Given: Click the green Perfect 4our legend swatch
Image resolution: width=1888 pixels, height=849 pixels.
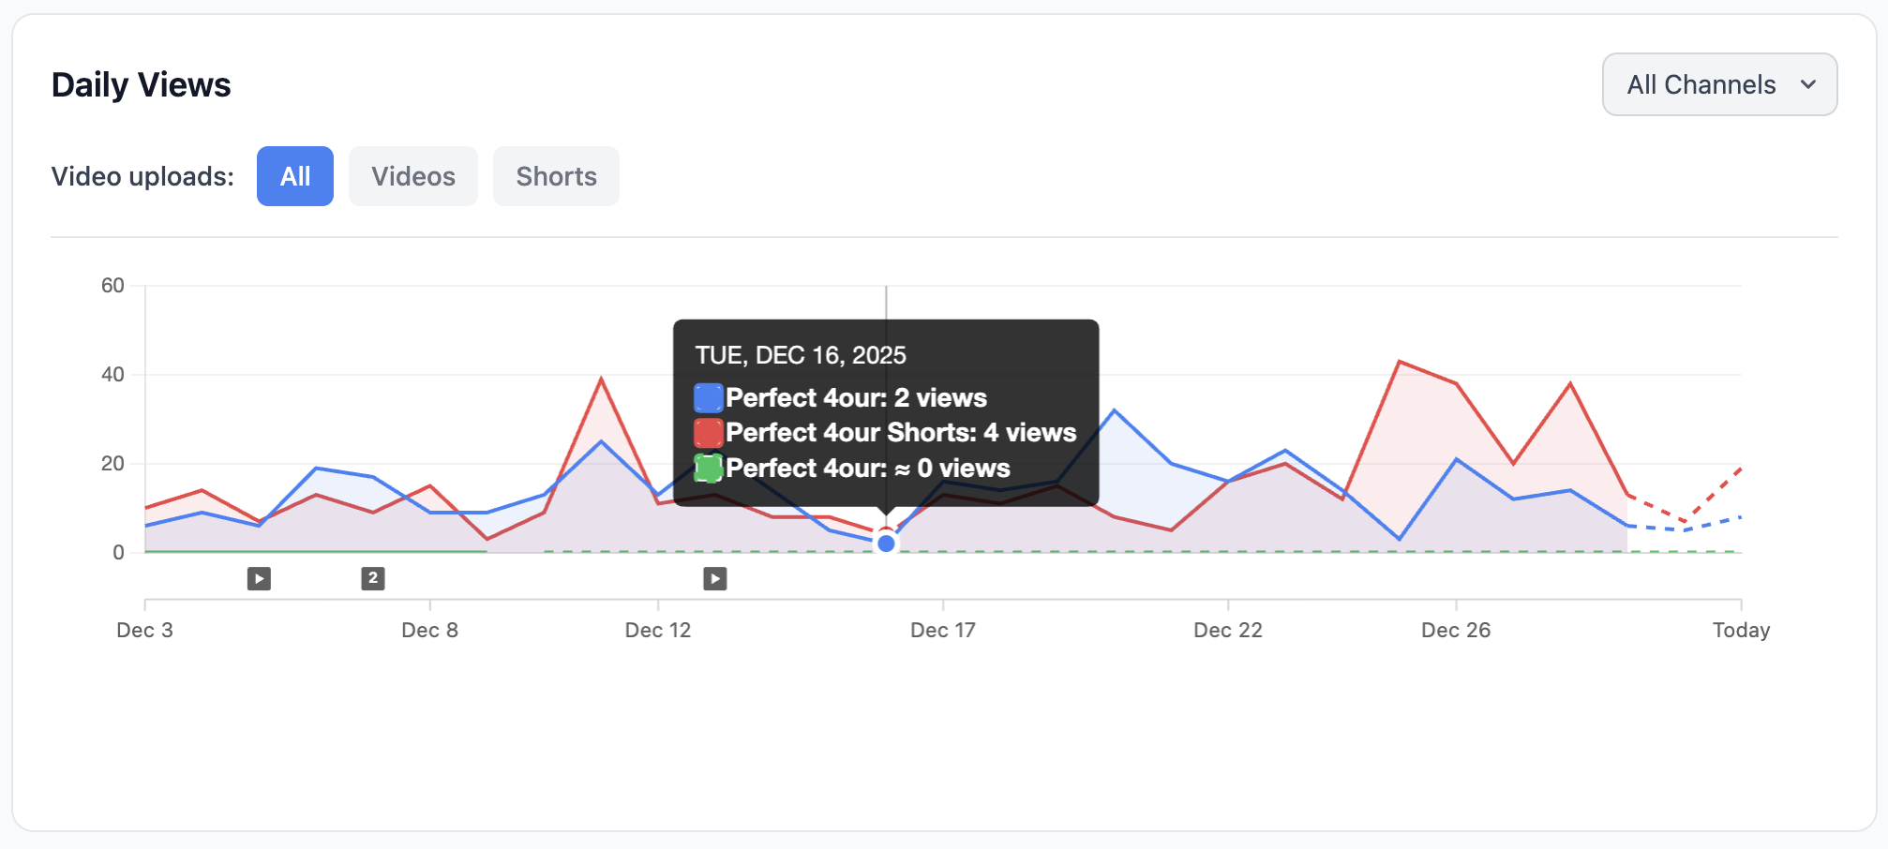Looking at the screenshot, I should (x=707, y=467).
